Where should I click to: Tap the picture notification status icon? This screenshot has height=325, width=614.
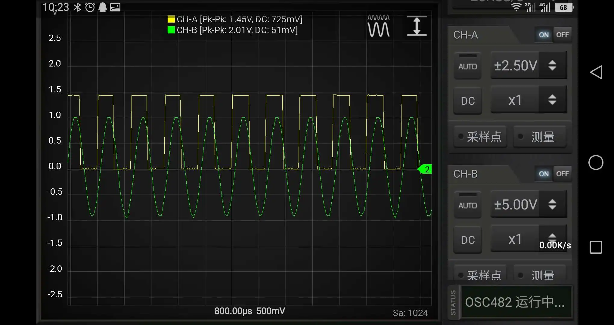[x=115, y=7]
